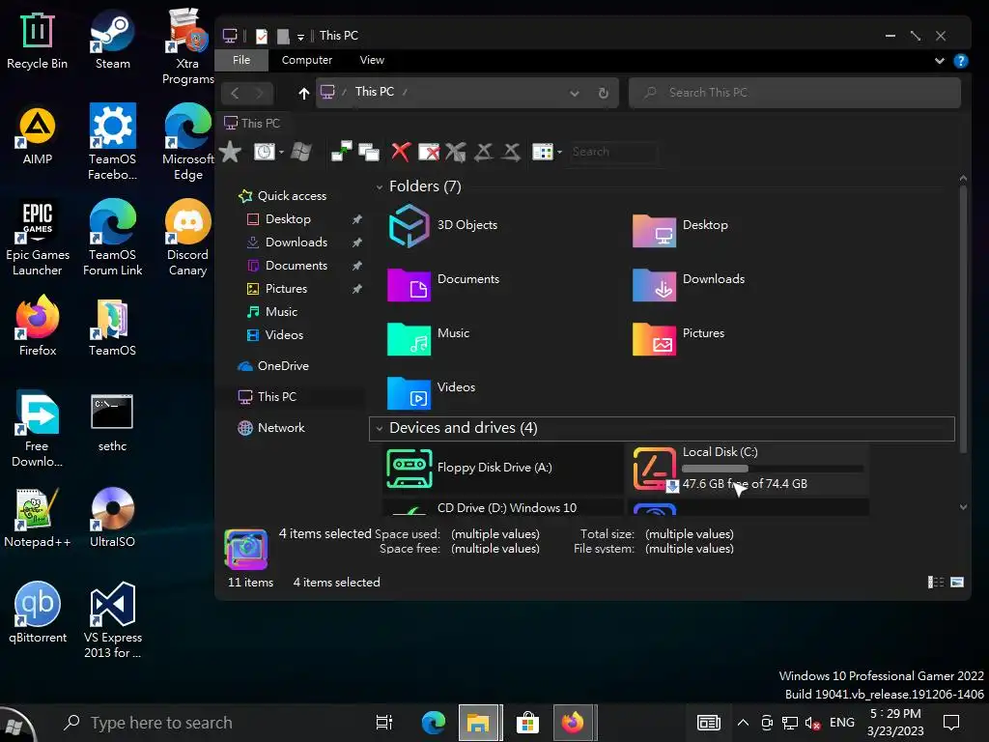Open the Computer ribbon tab
The width and height of the screenshot is (989, 742).
click(x=306, y=61)
